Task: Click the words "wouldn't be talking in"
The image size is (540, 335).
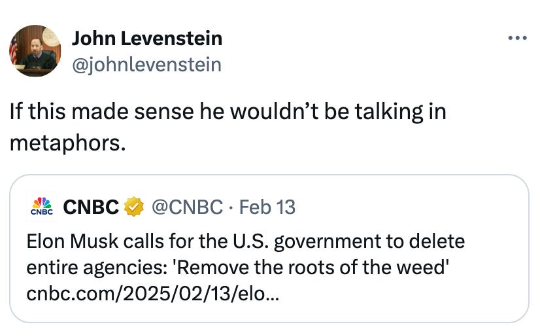Action: coord(338,112)
